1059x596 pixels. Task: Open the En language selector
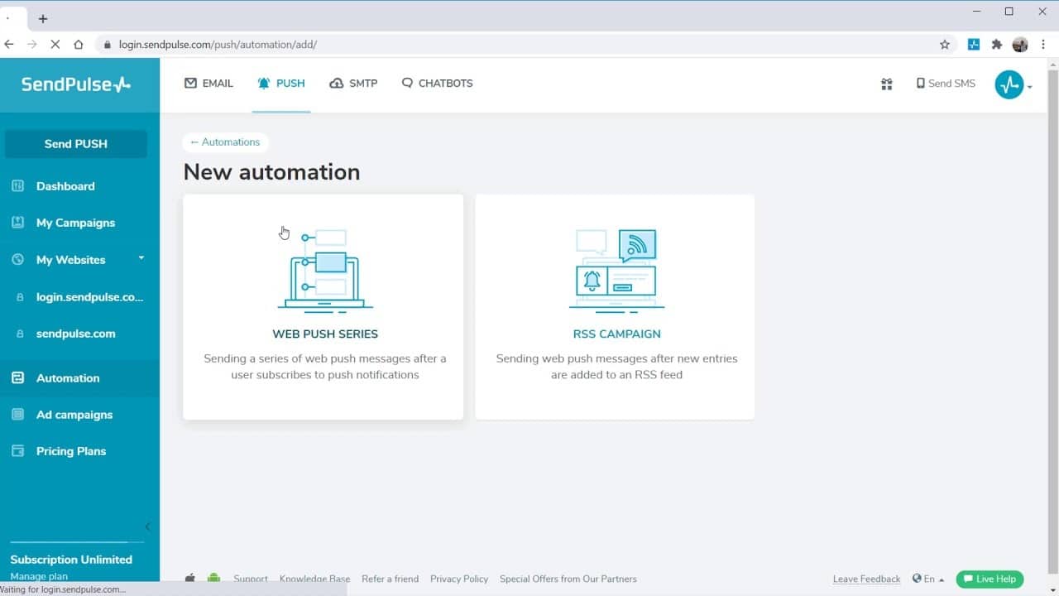[928, 579]
